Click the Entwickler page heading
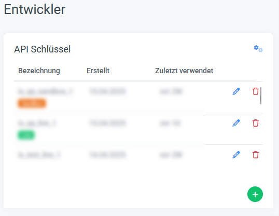279x216 pixels. [x=35, y=9]
